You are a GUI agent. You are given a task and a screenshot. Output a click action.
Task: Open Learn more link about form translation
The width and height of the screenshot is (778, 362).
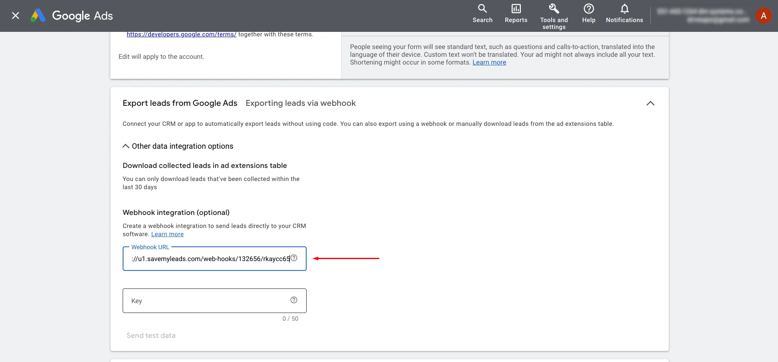489,63
